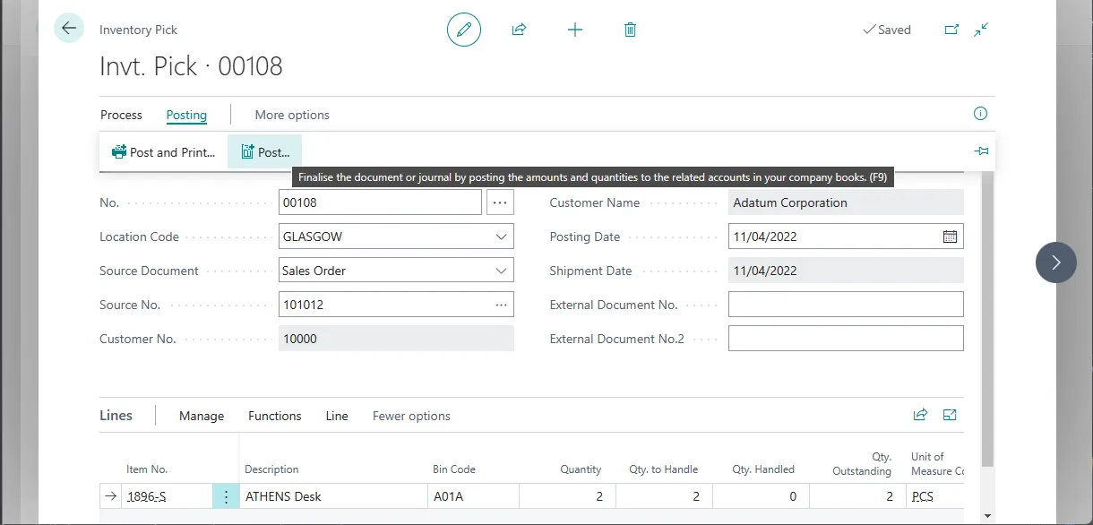Click Qty. Handled column header

coord(763,469)
